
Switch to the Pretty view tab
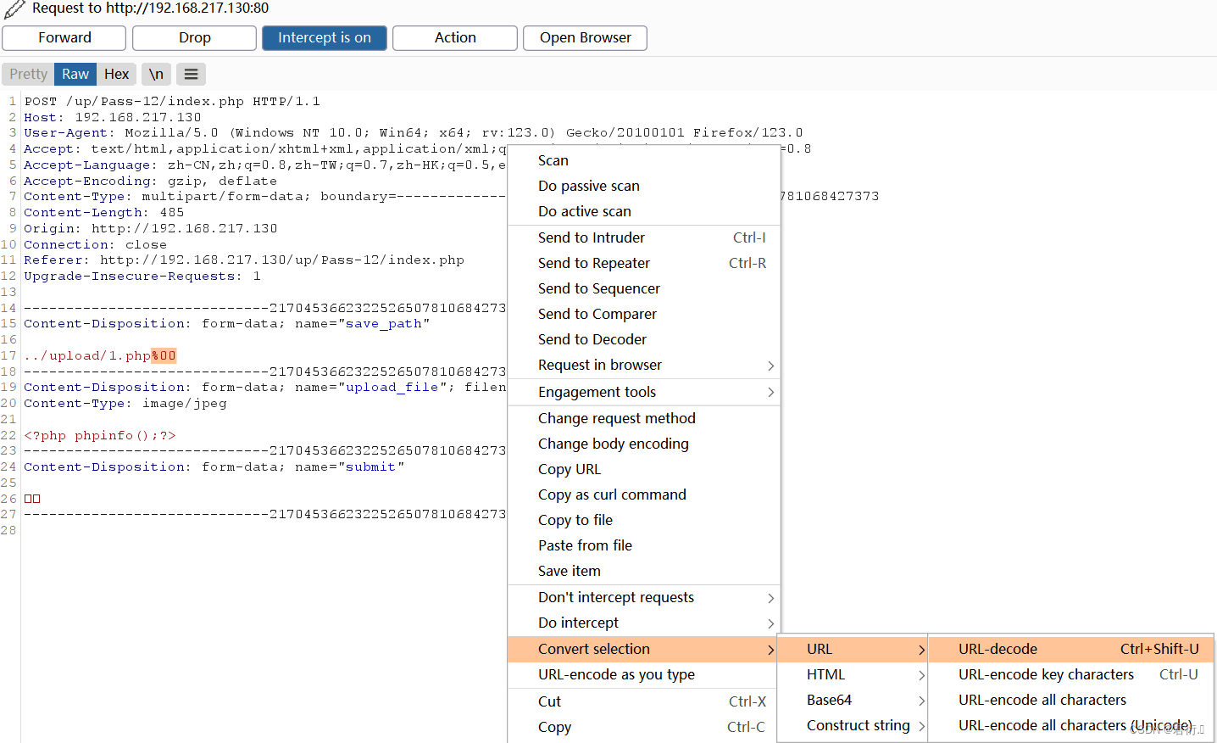coord(28,75)
